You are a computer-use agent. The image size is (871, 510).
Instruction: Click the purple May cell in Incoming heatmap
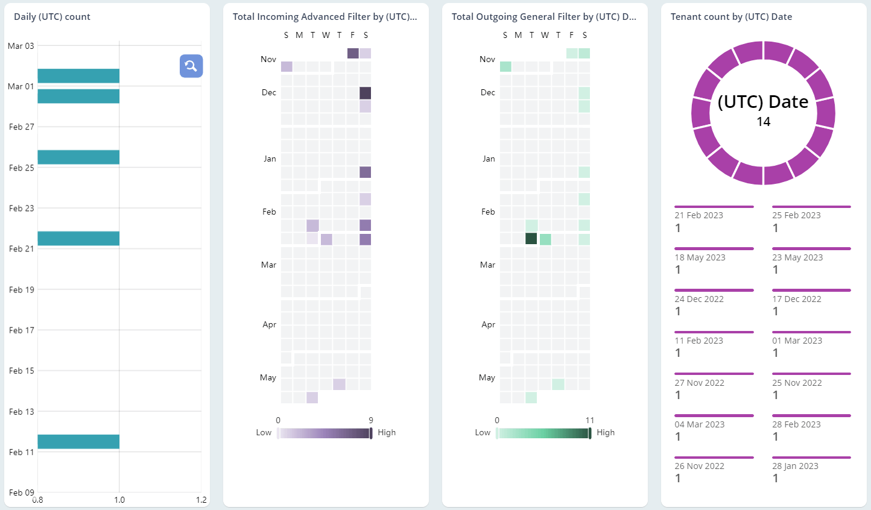[340, 384]
